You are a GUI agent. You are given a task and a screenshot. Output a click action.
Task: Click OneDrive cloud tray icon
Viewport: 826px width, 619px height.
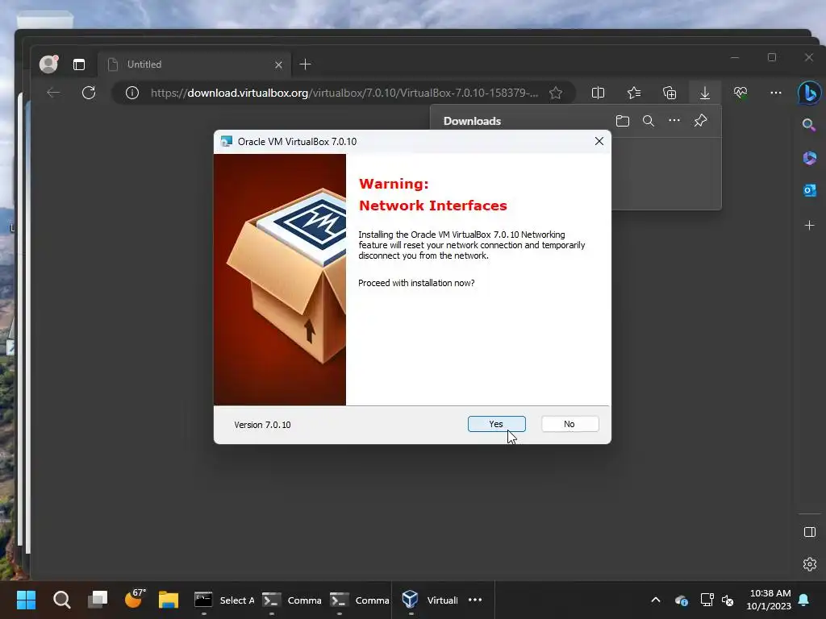tap(681, 600)
